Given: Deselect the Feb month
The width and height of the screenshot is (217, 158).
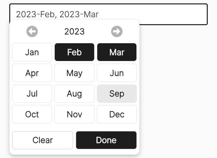Looking at the screenshot, I should click(74, 52).
